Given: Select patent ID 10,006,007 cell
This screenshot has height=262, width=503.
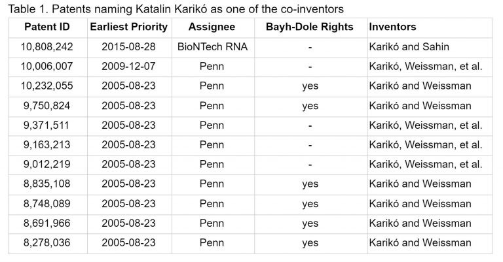Looking at the screenshot, I should coord(47,67).
